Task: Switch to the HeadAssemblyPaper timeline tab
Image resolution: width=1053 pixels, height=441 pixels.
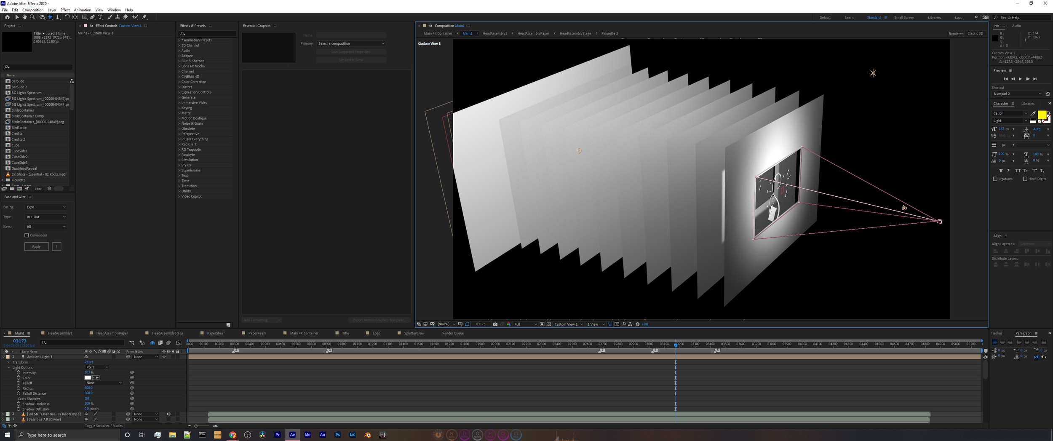Action: [x=112, y=333]
